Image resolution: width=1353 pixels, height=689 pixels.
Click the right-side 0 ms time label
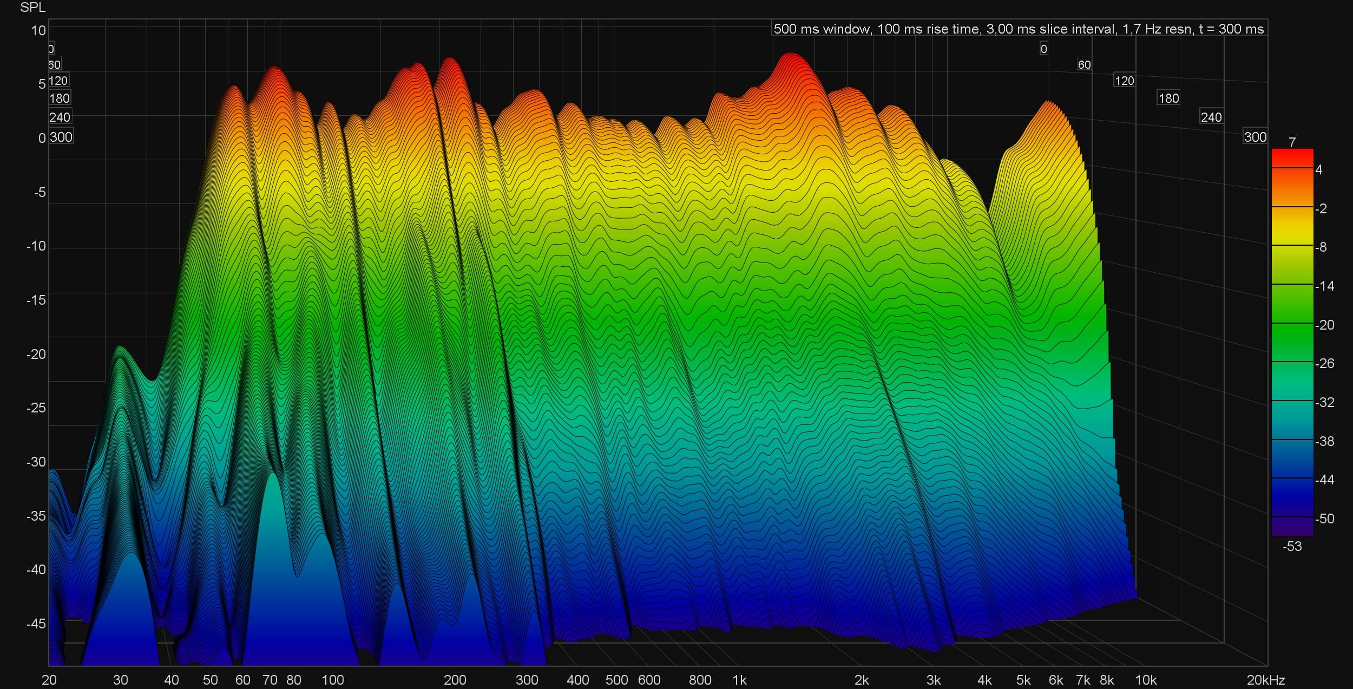pyautogui.click(x=1043, y=49)
